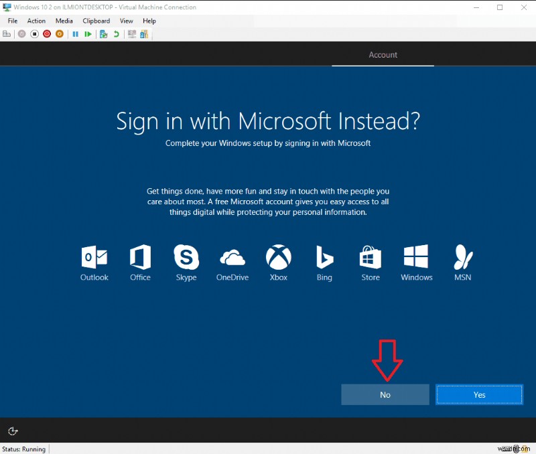Pause the virtual machine
Image resolution: width=536 pixels, height=454 pixels.
point(76,34)
